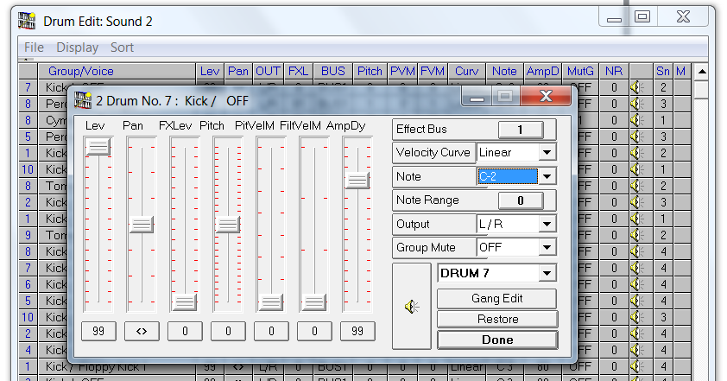This screenshot has width=727, height=381.
Task: Click the Lev slider handle
Action: click(x=98, y=147)
